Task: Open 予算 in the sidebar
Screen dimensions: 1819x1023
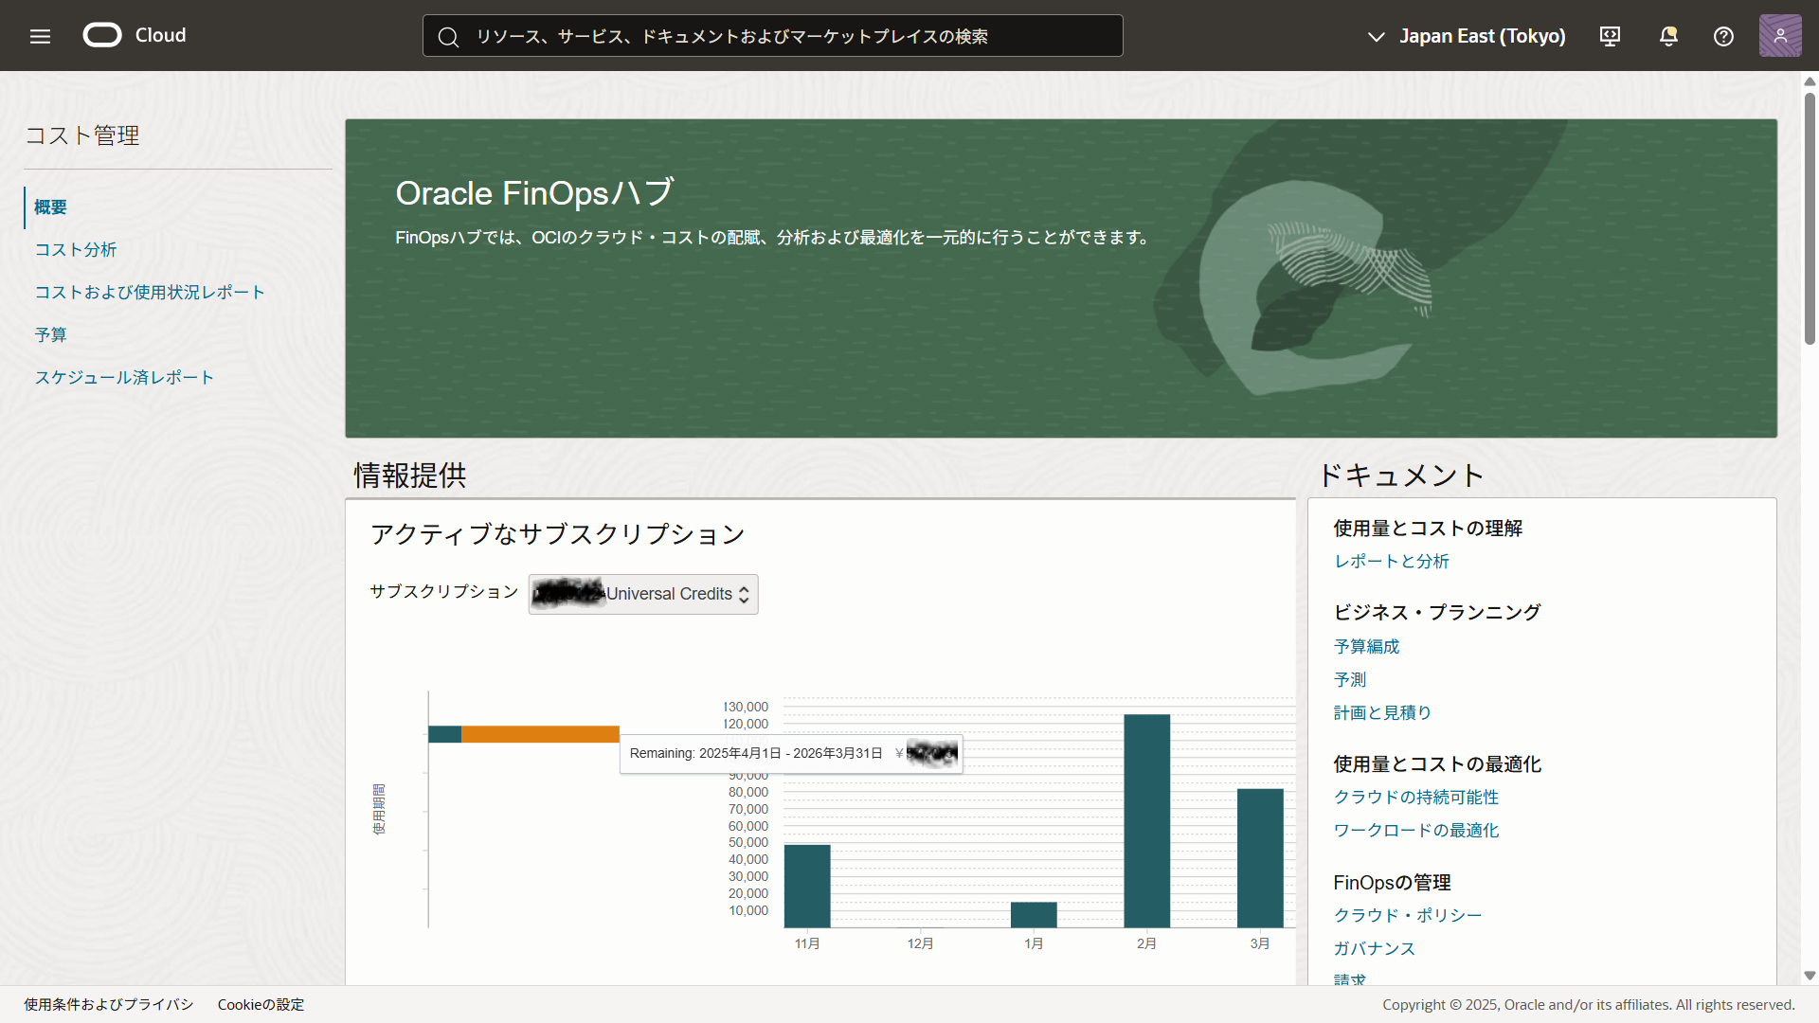Action: [x=51, y=335]
